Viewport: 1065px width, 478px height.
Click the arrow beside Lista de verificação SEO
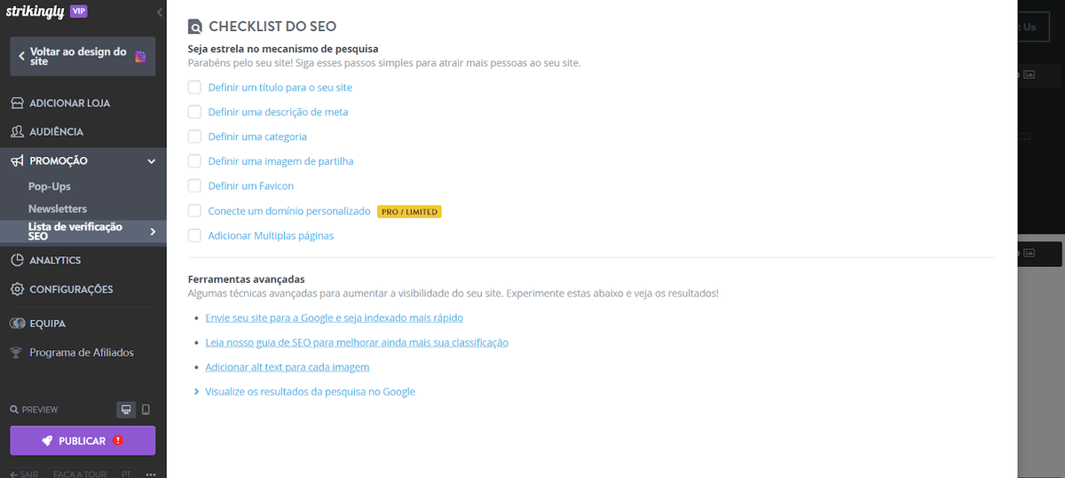coord(153,231)
